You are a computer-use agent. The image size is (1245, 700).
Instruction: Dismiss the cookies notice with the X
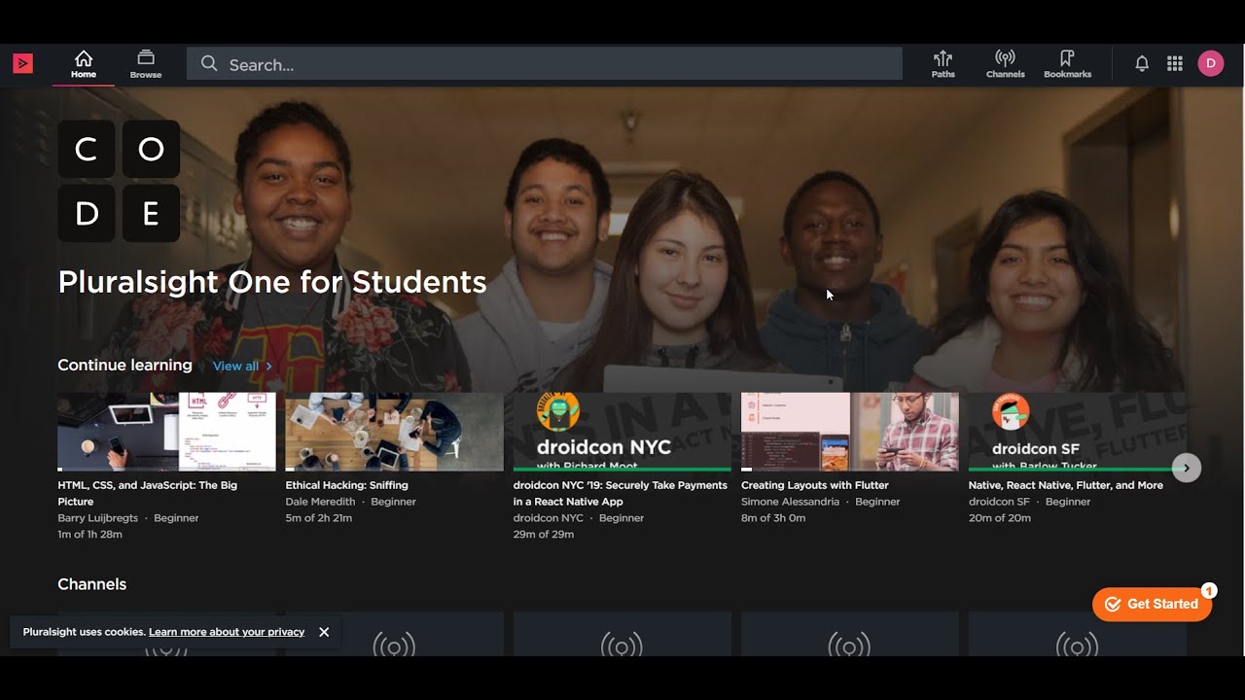point(324,631)
